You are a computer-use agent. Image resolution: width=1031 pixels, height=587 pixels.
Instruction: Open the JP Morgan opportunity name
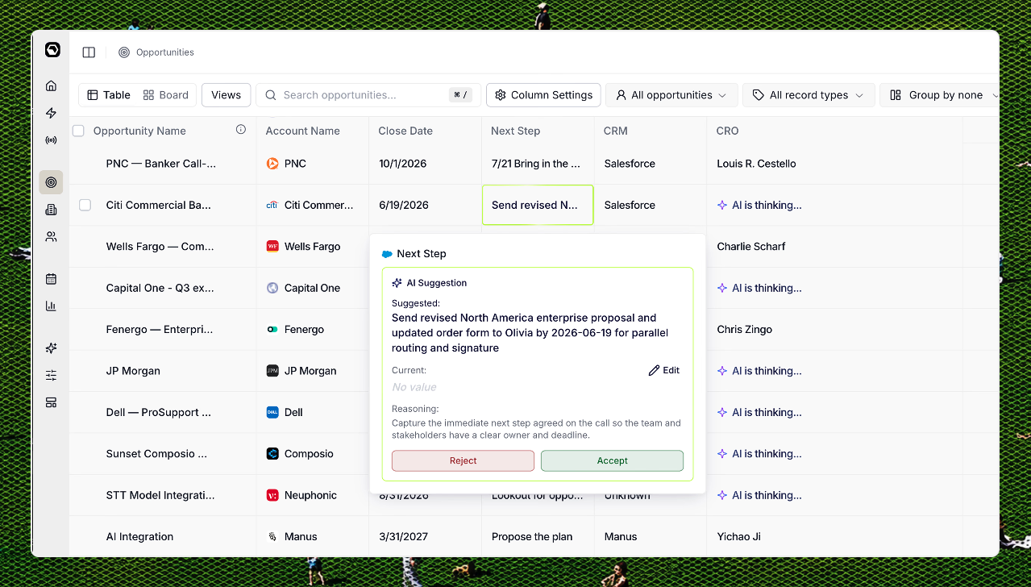(133, 371)
